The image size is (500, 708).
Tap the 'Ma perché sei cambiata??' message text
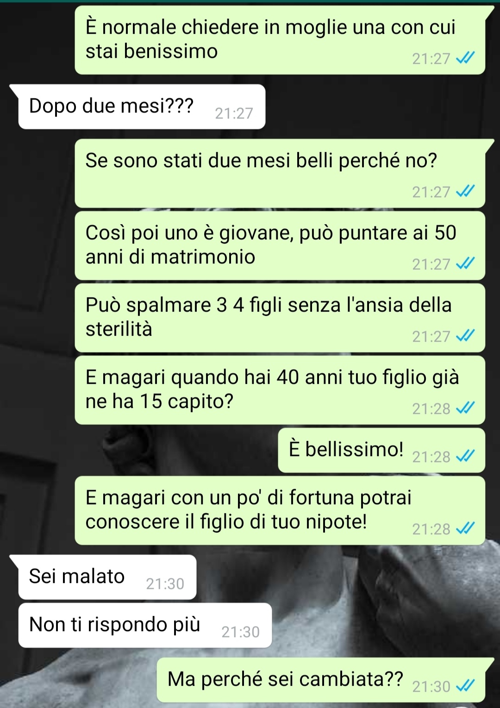tap(285, 679)
